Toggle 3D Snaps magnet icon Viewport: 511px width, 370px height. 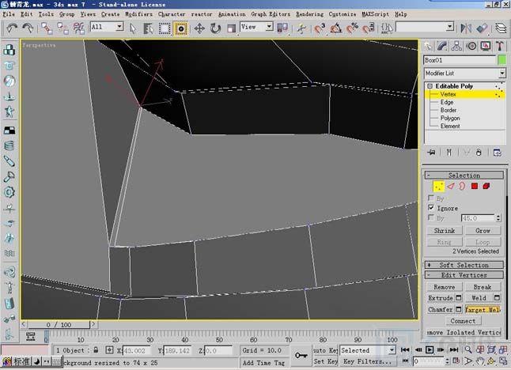[x=320, y=28]
